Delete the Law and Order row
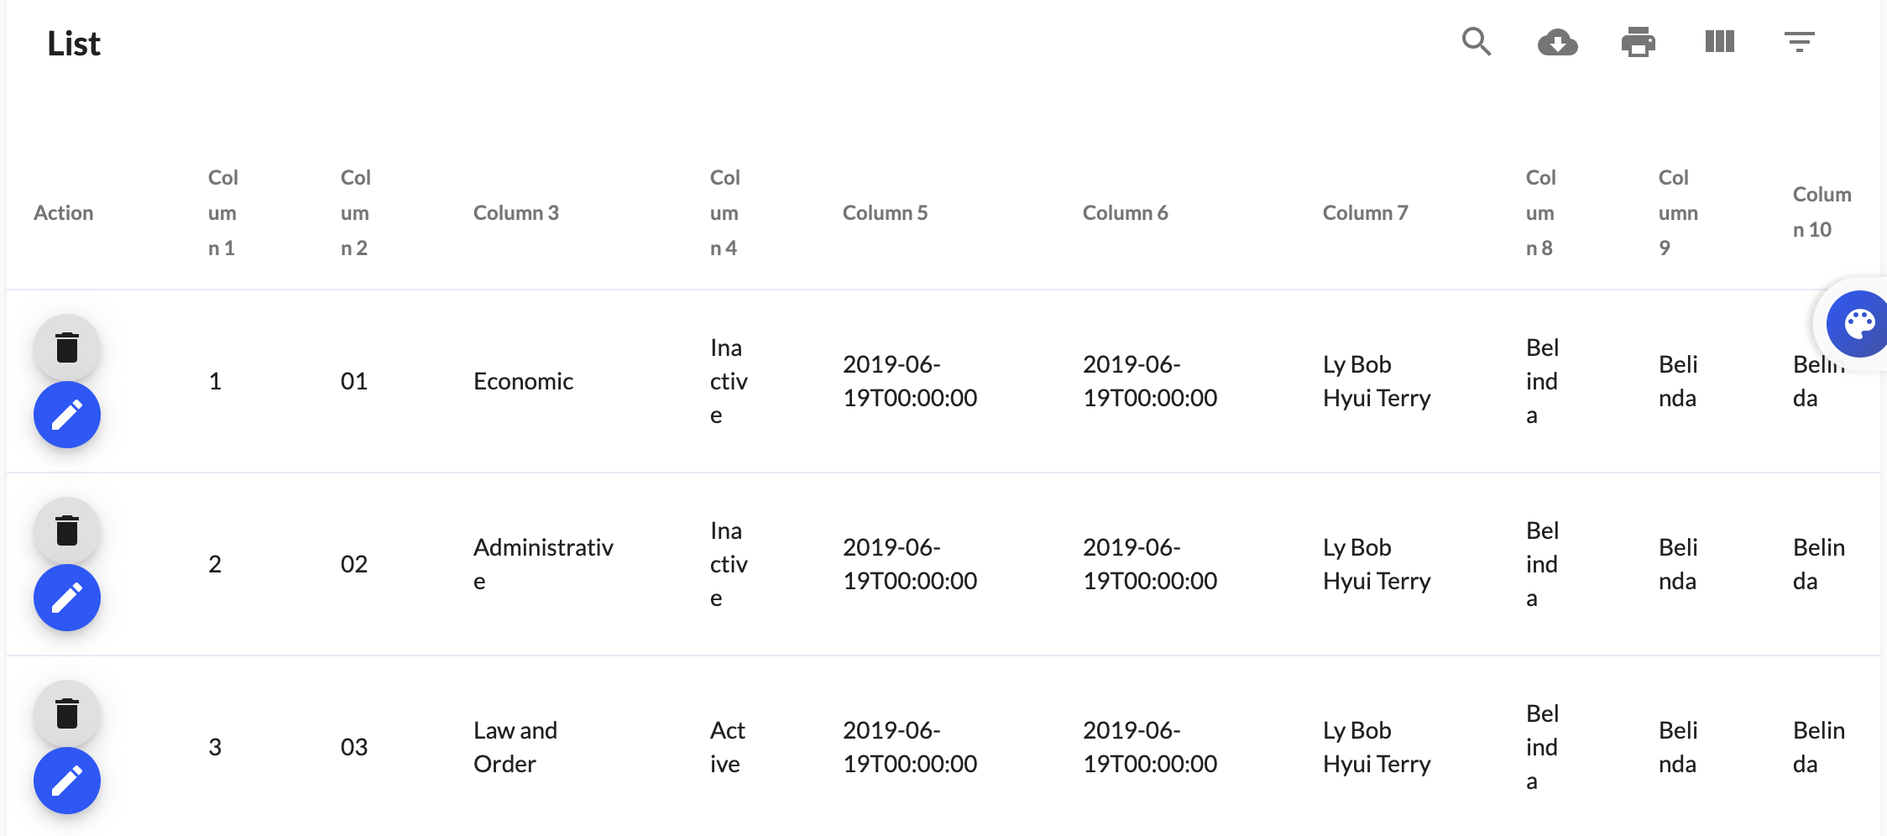The width and height of the screenshot is (1887, 836). (67, 713)
